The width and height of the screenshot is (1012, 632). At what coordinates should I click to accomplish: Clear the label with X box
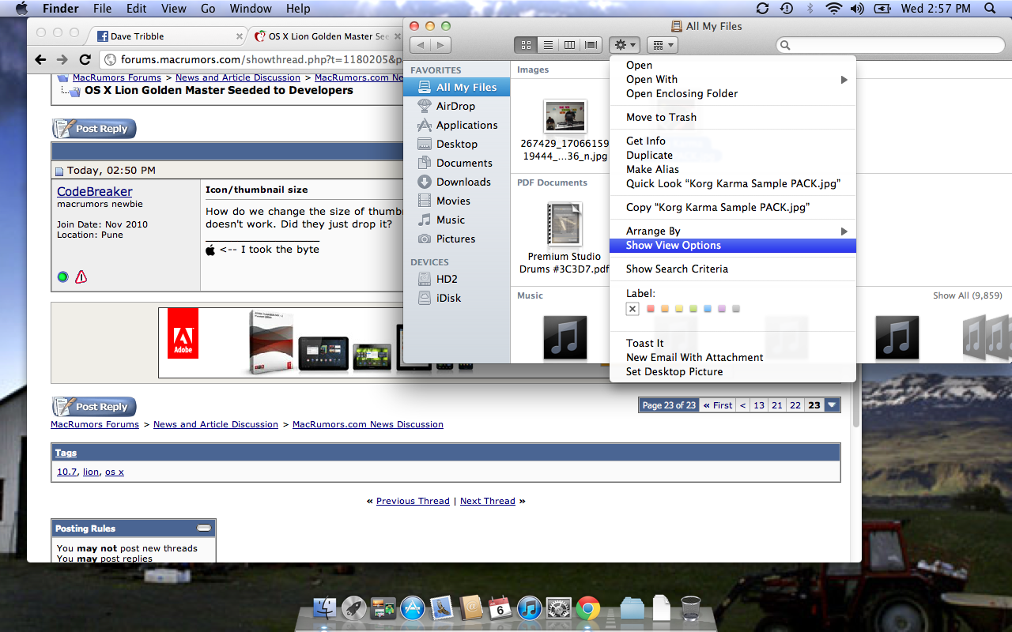point(632,309)
